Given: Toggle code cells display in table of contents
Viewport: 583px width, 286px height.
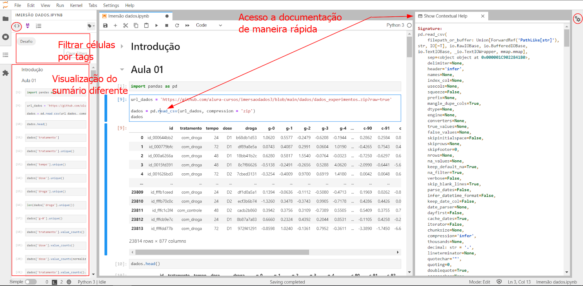Looking at the screenshot, I should (x=17, y=26).
